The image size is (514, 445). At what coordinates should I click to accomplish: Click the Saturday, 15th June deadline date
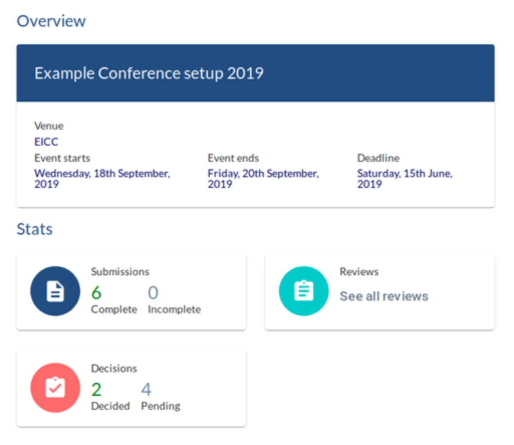pyautogui.click(x=405, y=179)
